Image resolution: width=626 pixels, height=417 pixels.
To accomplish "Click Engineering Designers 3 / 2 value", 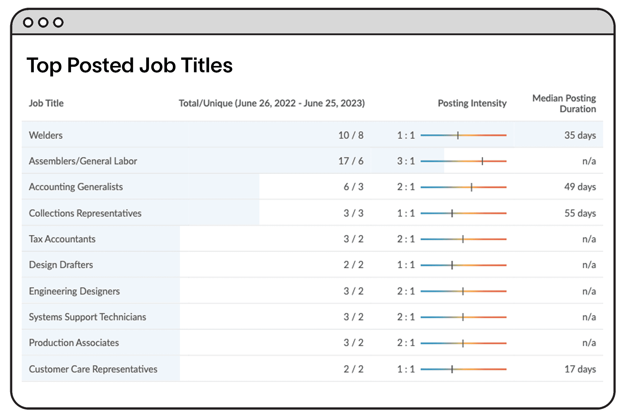I will [x=353, y=291].
